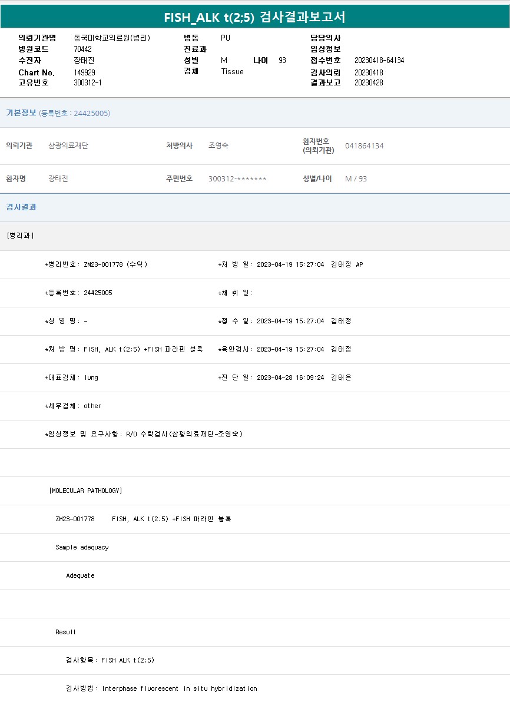The height and width of the screenshot is (702, 510).
Task: Select the [MOLECULAR PATHOLOGY] heading
Action: pyautogui.click(x=86, y=491)
